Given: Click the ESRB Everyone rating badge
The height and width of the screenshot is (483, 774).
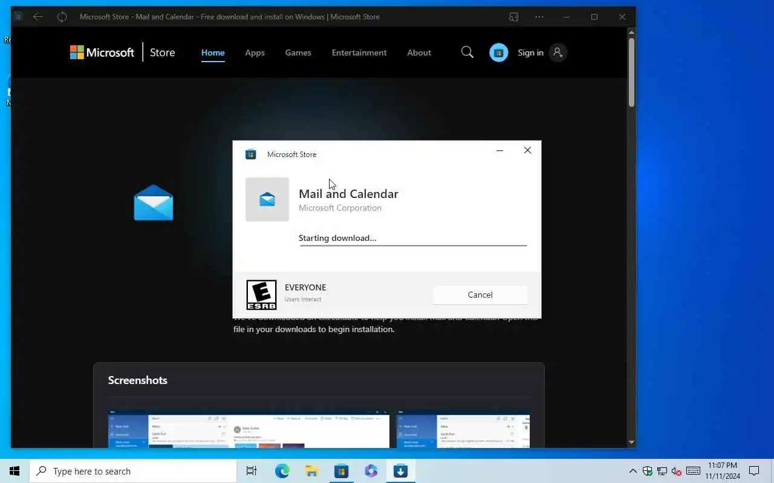Looking at the screenshot, I should click(261, 295).
